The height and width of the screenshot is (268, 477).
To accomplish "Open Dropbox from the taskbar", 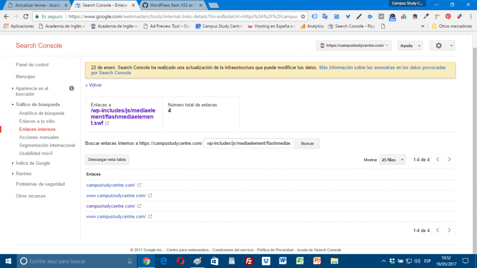I will [x=266, y=261].
